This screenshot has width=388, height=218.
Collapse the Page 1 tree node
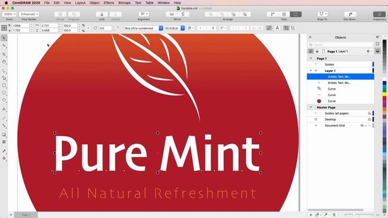coord(311,59)
